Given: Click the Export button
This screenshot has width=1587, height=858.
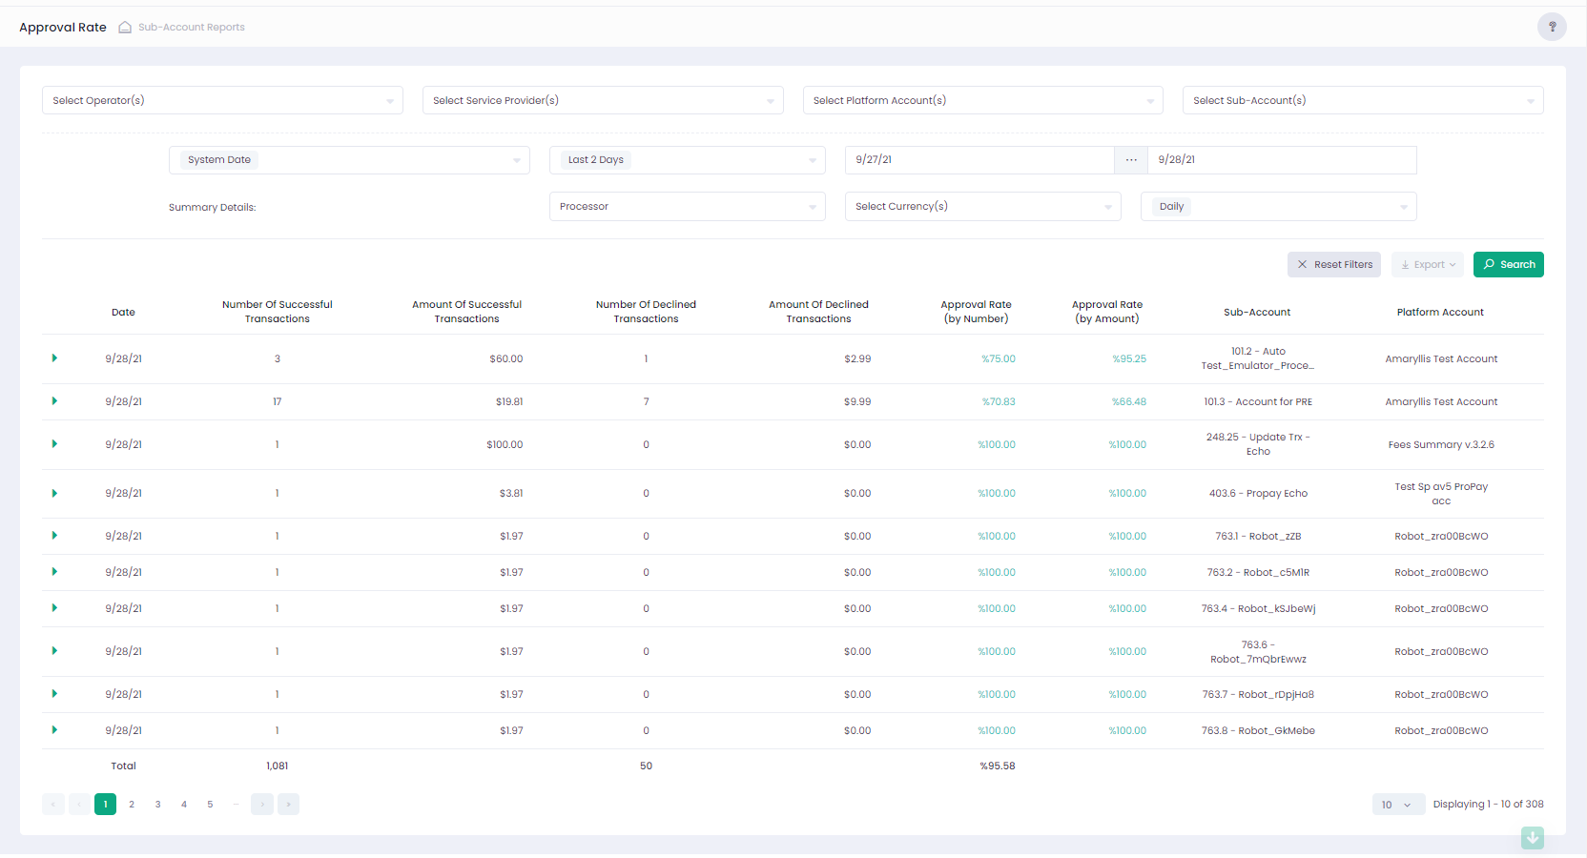Looking at the screenshot, I should tap(1427, 265).
